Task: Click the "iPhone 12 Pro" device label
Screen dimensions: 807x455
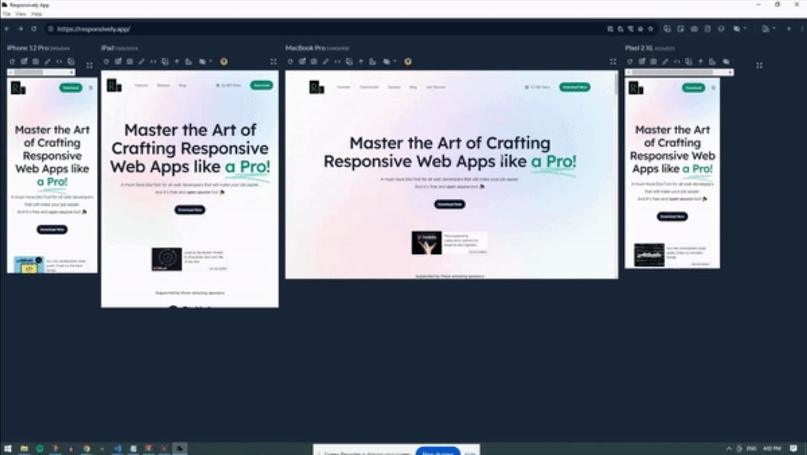Action: (x=28, y=48)
